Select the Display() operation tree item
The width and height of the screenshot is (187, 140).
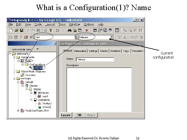(x=47, y=103)
